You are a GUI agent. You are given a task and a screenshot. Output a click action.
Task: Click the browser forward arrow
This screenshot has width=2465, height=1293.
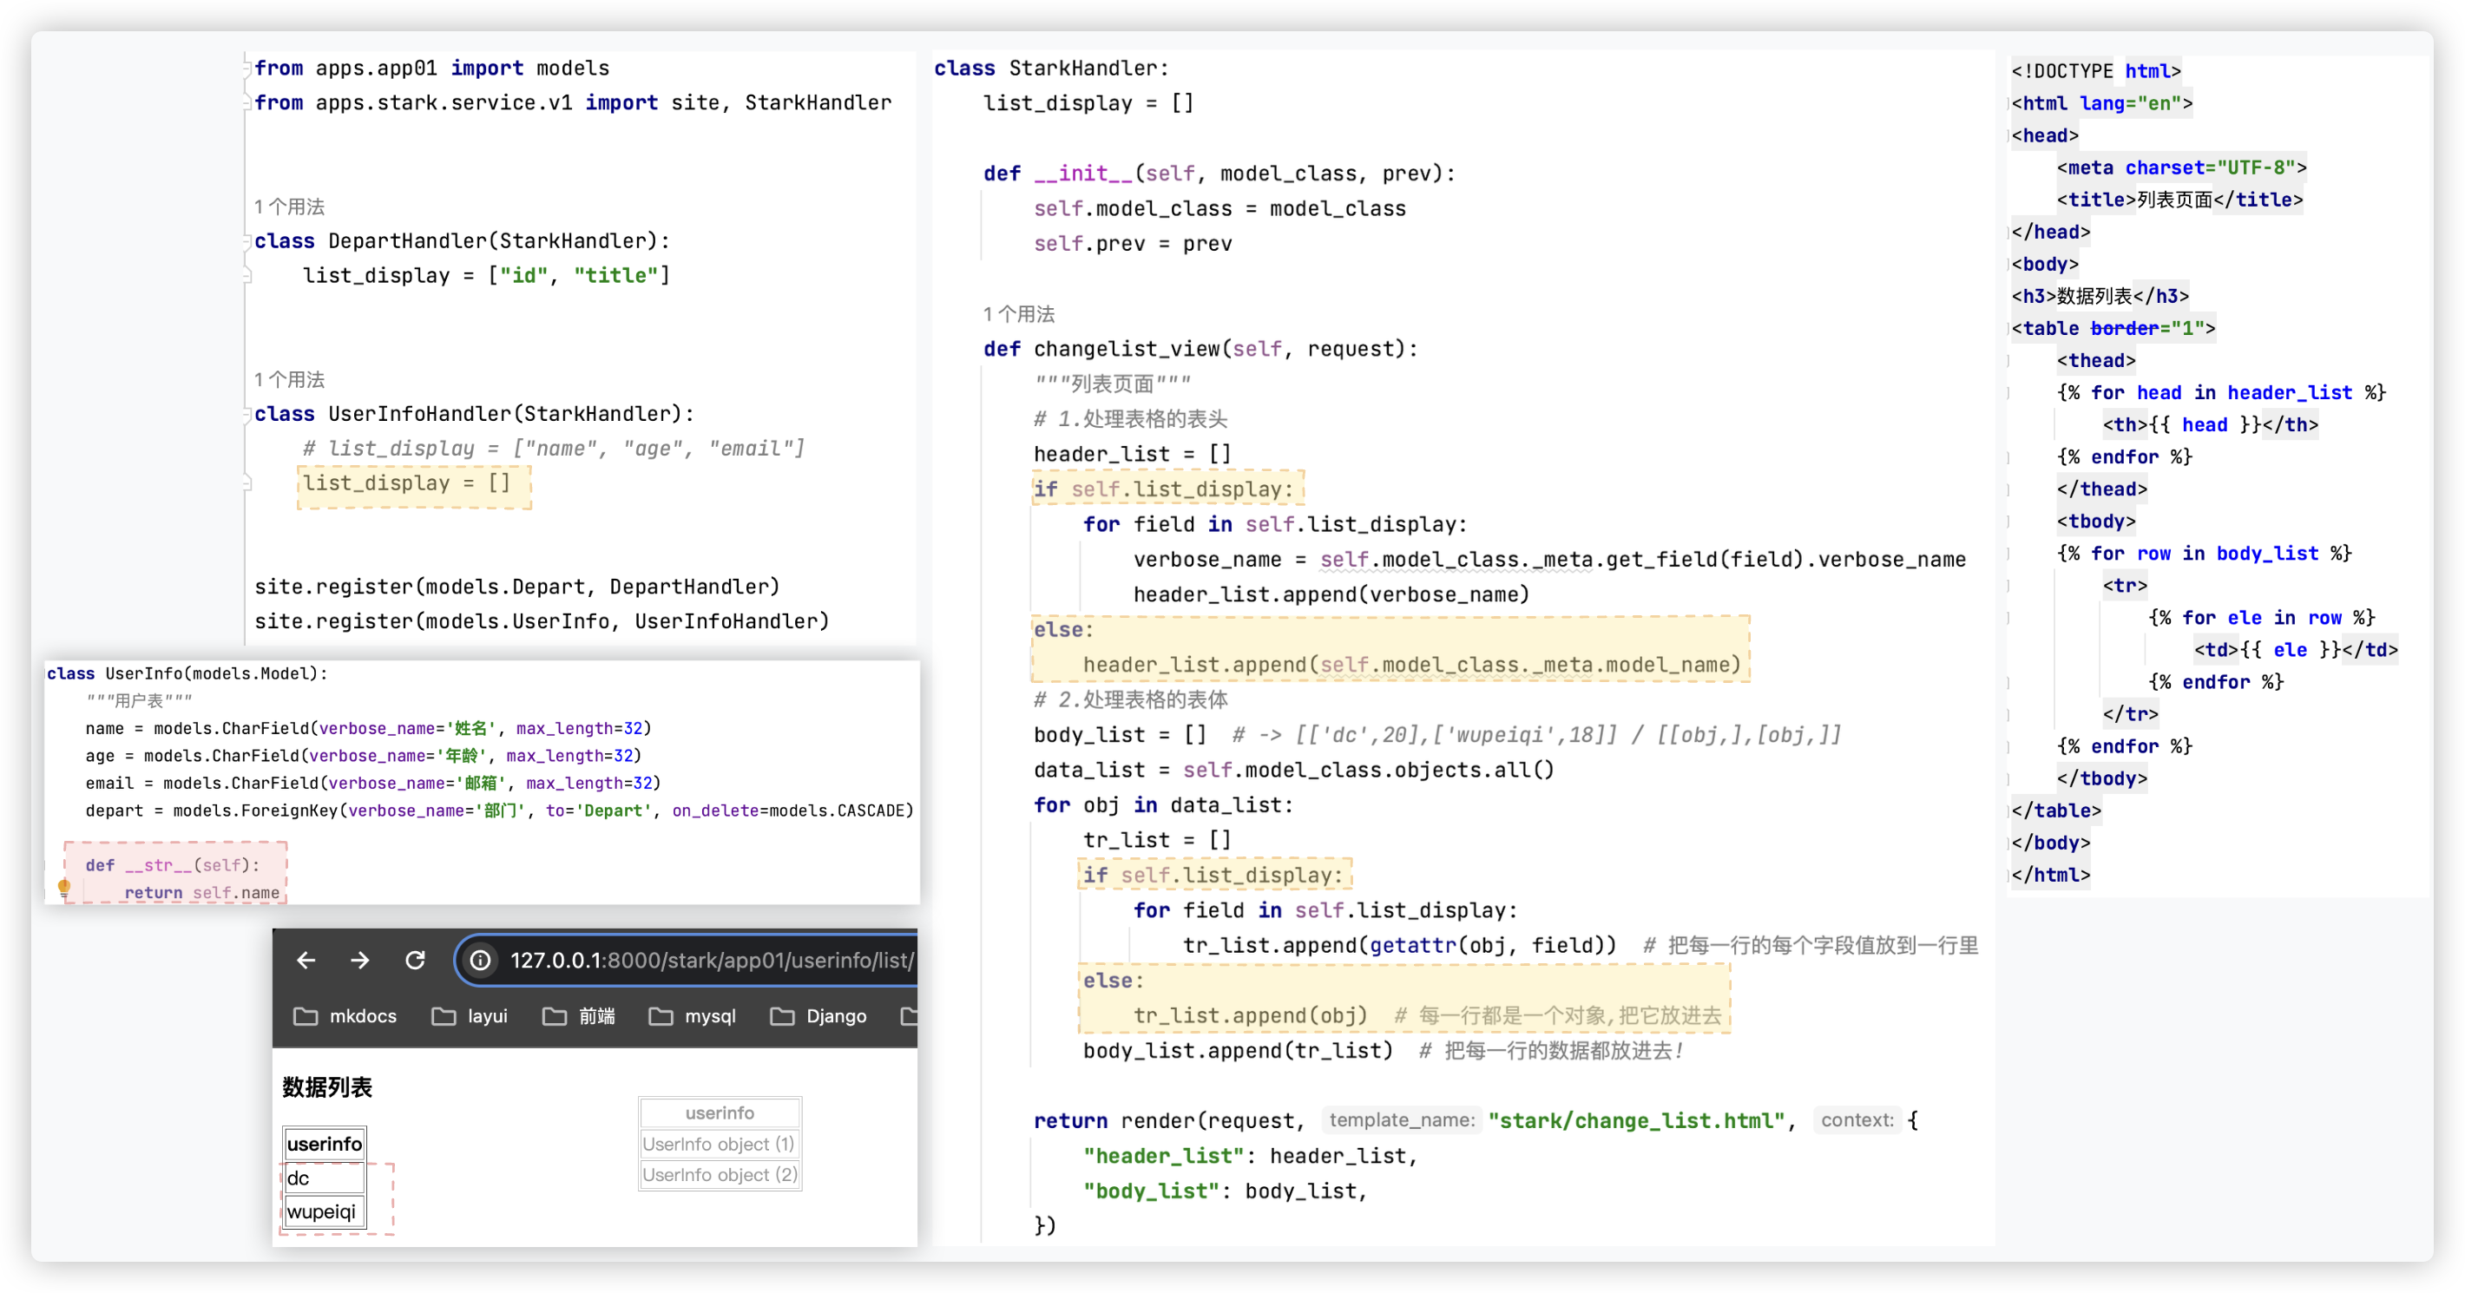pos(360,960)
